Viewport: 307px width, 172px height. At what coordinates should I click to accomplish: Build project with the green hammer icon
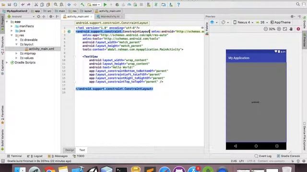coord(83,4)
